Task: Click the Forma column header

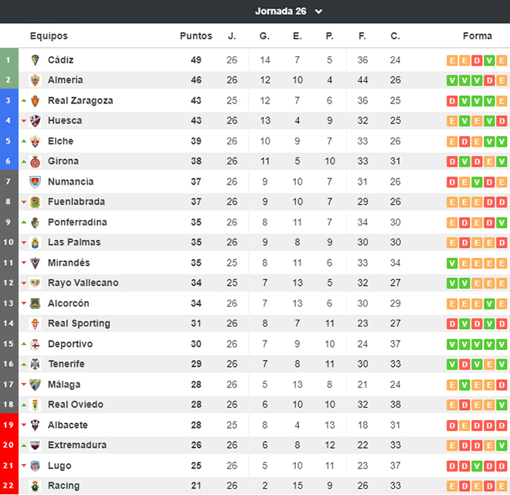Action: (477, 36)
